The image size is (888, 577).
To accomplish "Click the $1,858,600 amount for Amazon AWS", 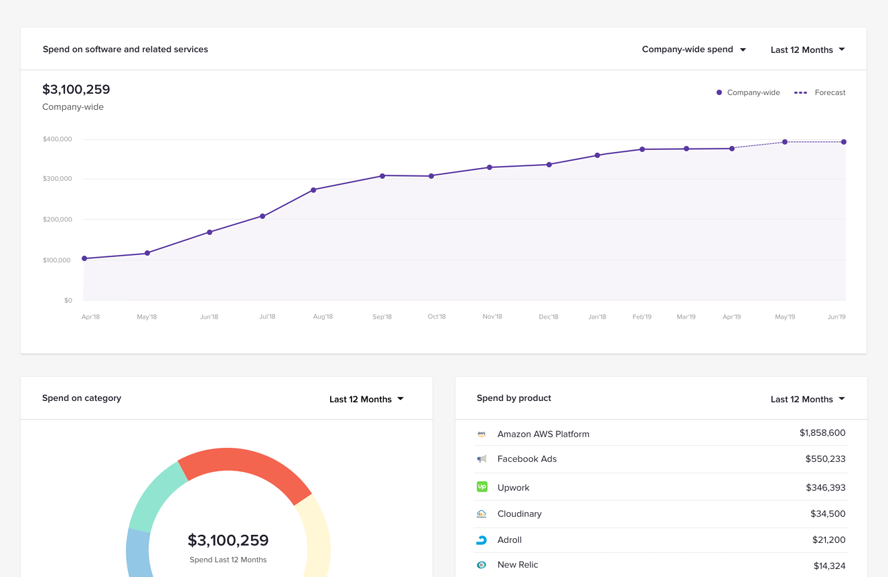I will pyautogui.click(x=822, y=433).
